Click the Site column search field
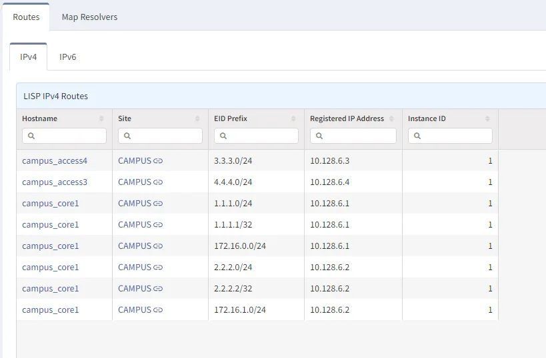 tap(161, 136)
